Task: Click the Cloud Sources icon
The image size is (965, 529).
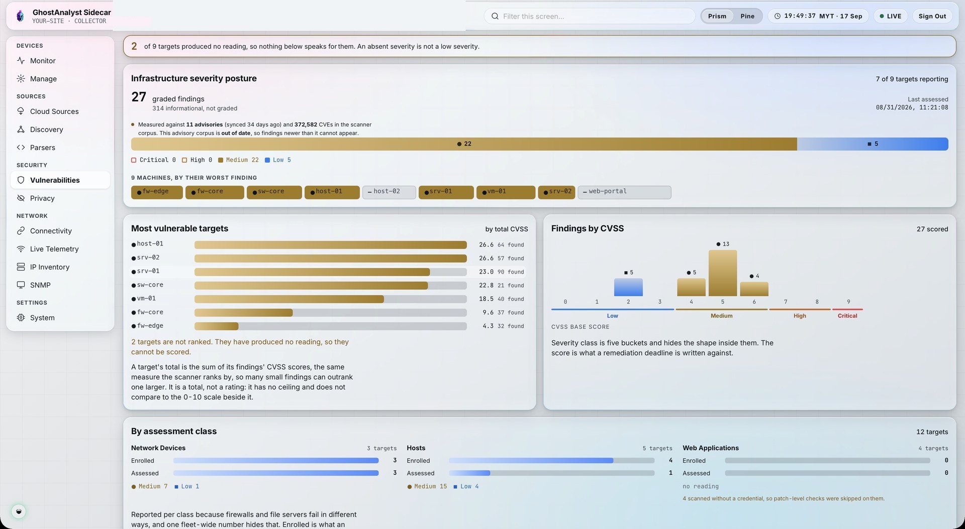Action: pyautogui.click(x=21, y=111)
